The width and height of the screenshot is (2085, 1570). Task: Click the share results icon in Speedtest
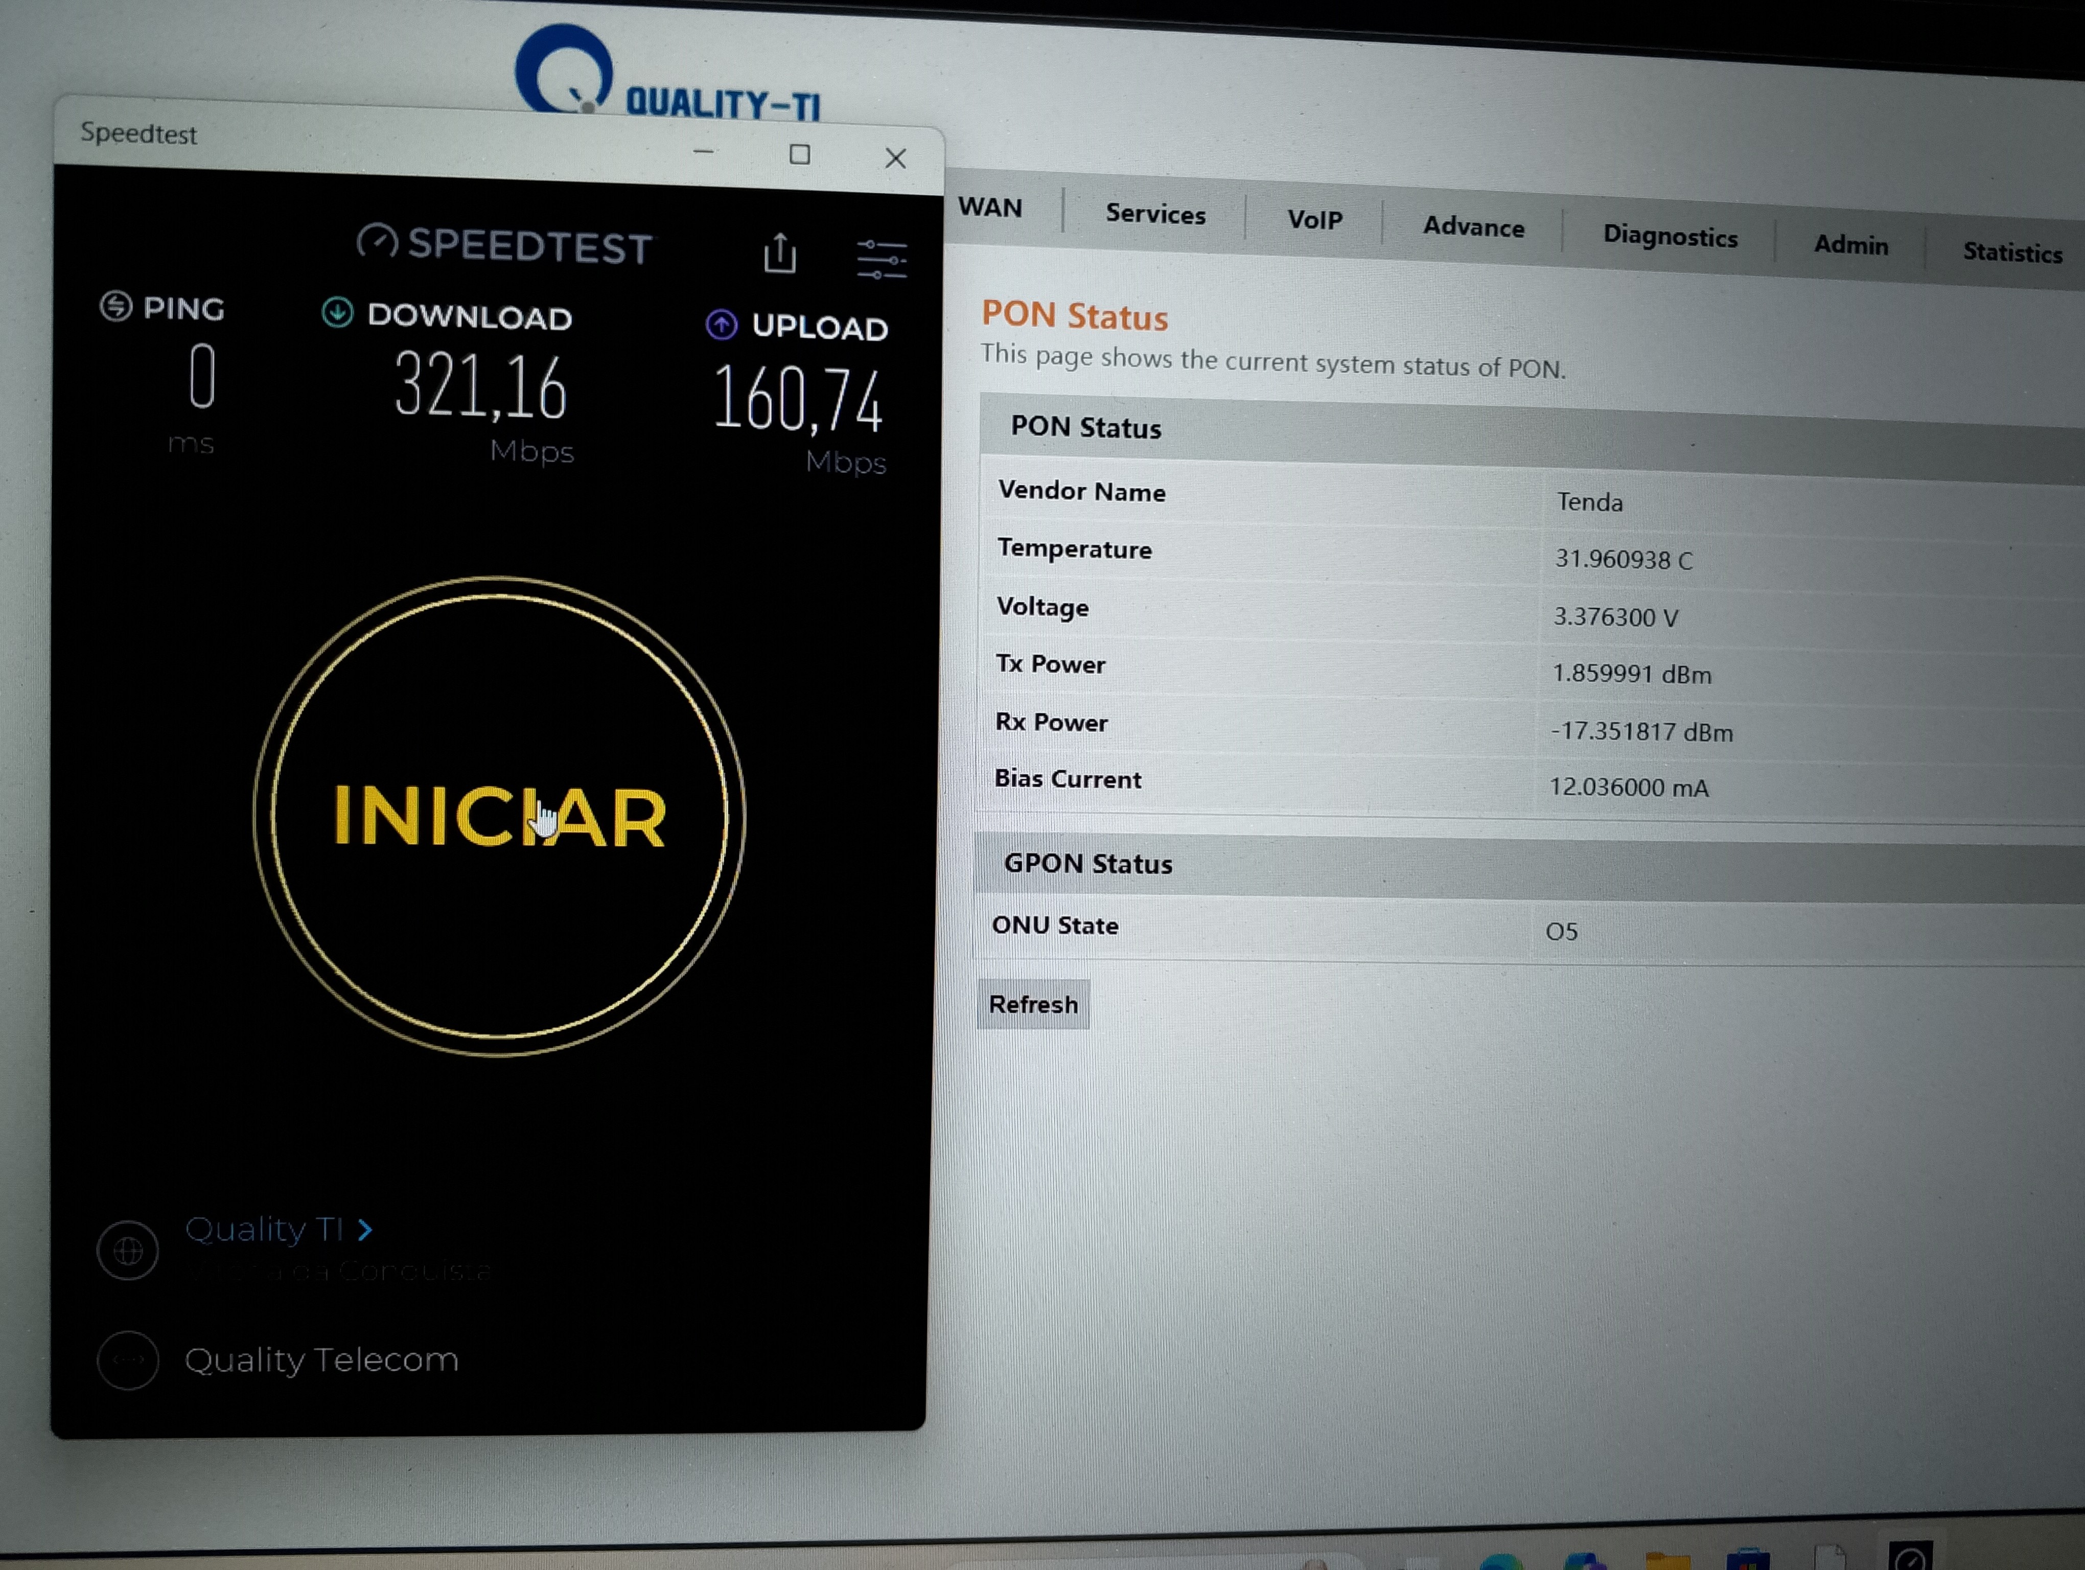pyautogui.click(x=779, y=253)
